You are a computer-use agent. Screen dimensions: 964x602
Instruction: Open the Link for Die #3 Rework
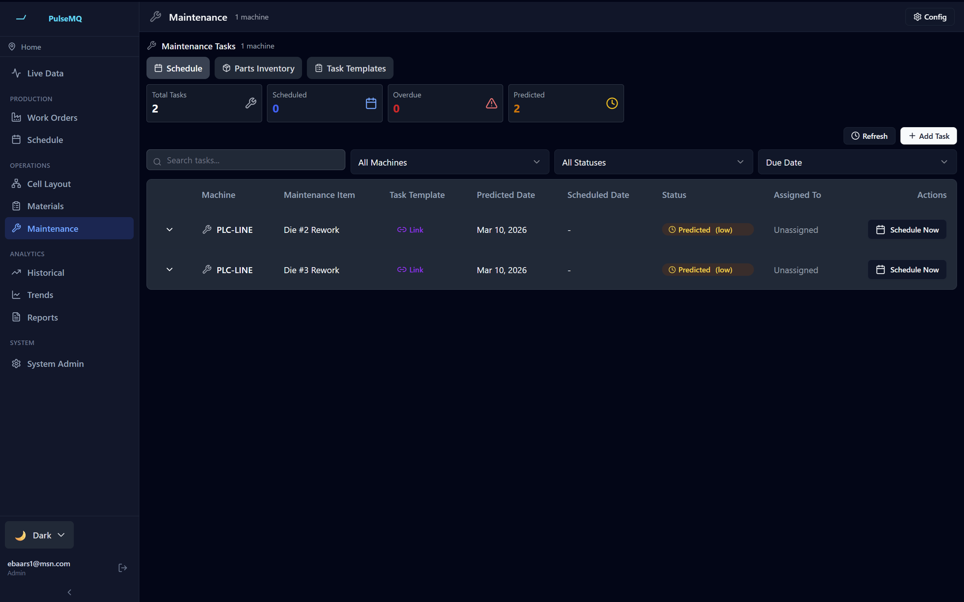click(x=410, y=270)
